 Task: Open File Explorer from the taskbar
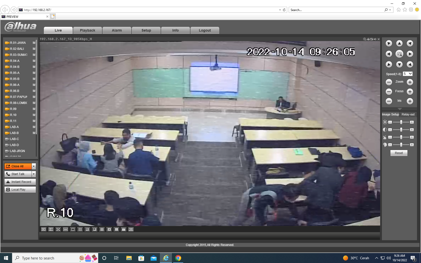pos(129,258)
